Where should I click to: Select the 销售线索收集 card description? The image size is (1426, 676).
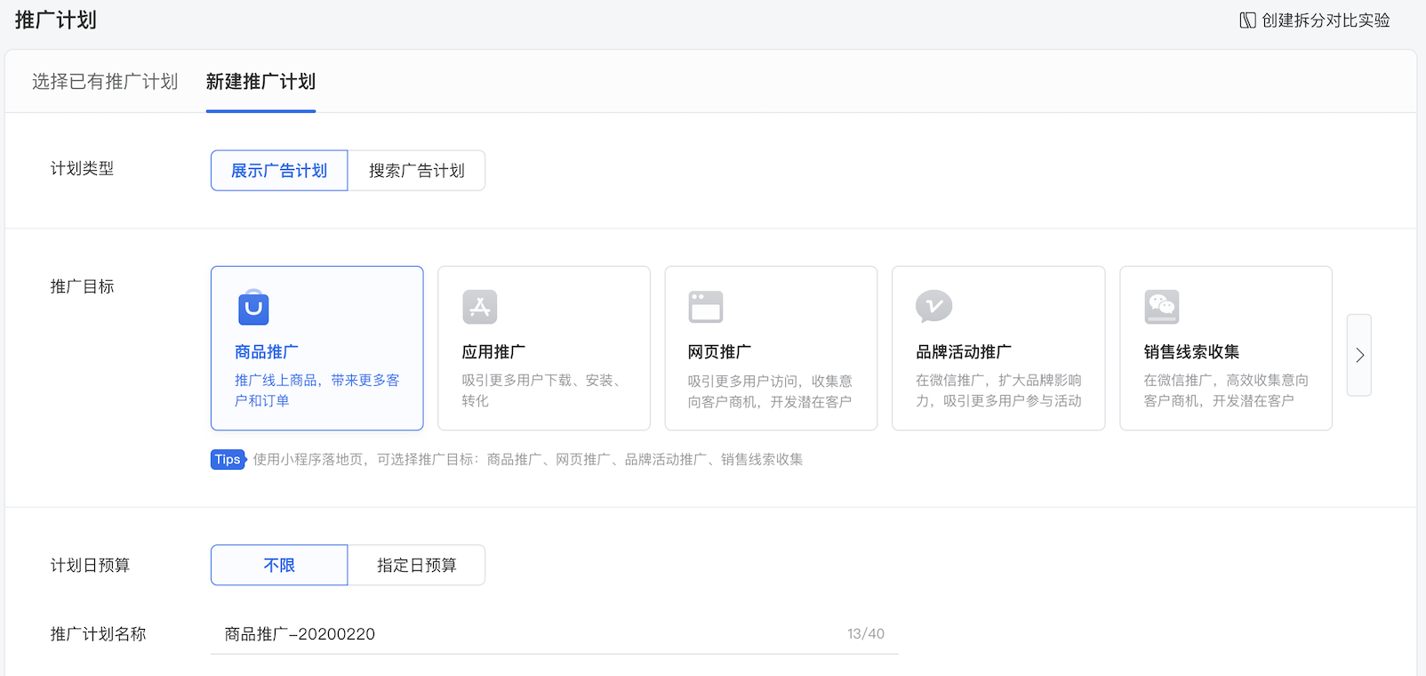tap(1225, 390)
